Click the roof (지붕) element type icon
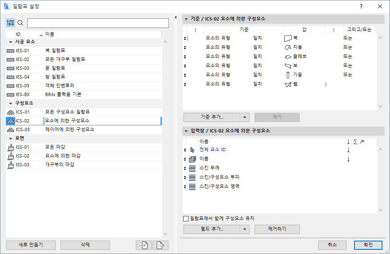 288,47
